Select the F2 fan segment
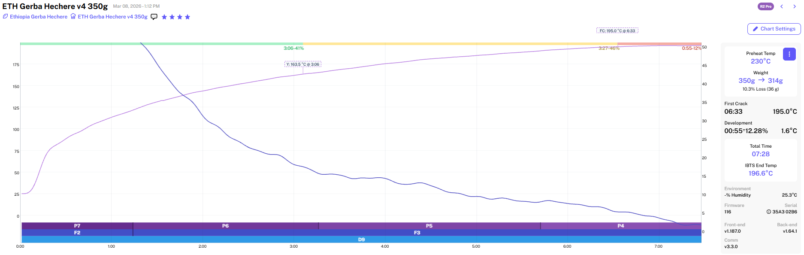Viewport: 804px width, 255px height. point(77,233)
